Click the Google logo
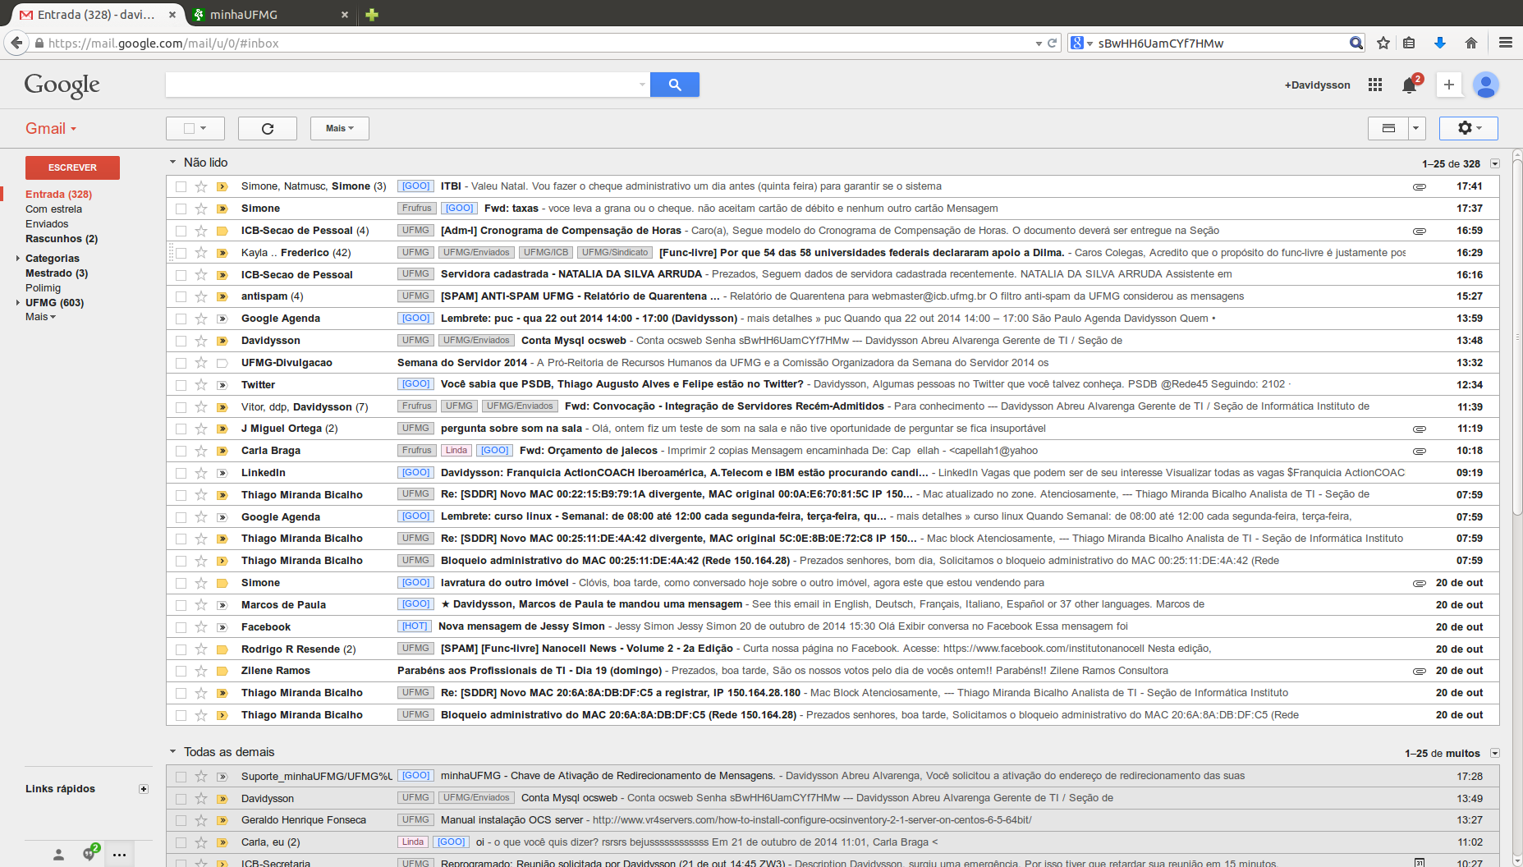The height and width of the screenshot is (867, 1523). click(x=62, y=85)
